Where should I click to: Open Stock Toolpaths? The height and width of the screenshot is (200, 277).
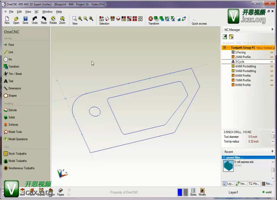[15, 154]
